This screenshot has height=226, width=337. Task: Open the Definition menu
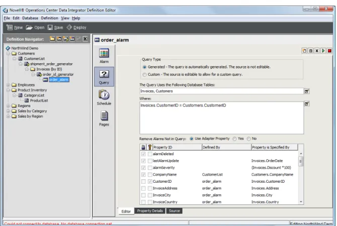point(50,18)
